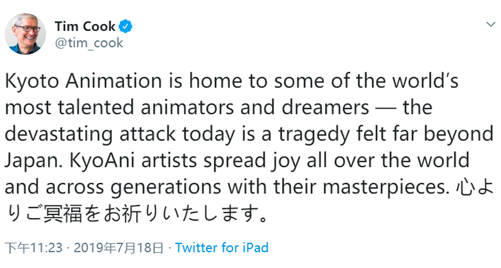The height and width of the screenshot is (268, 501).
Task: Click the characters 心よ at the line's end
Action: click(x=475, y=187)
